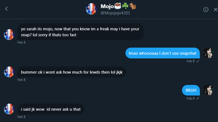Click the sent checkmark under BRUH

[198, 98]
